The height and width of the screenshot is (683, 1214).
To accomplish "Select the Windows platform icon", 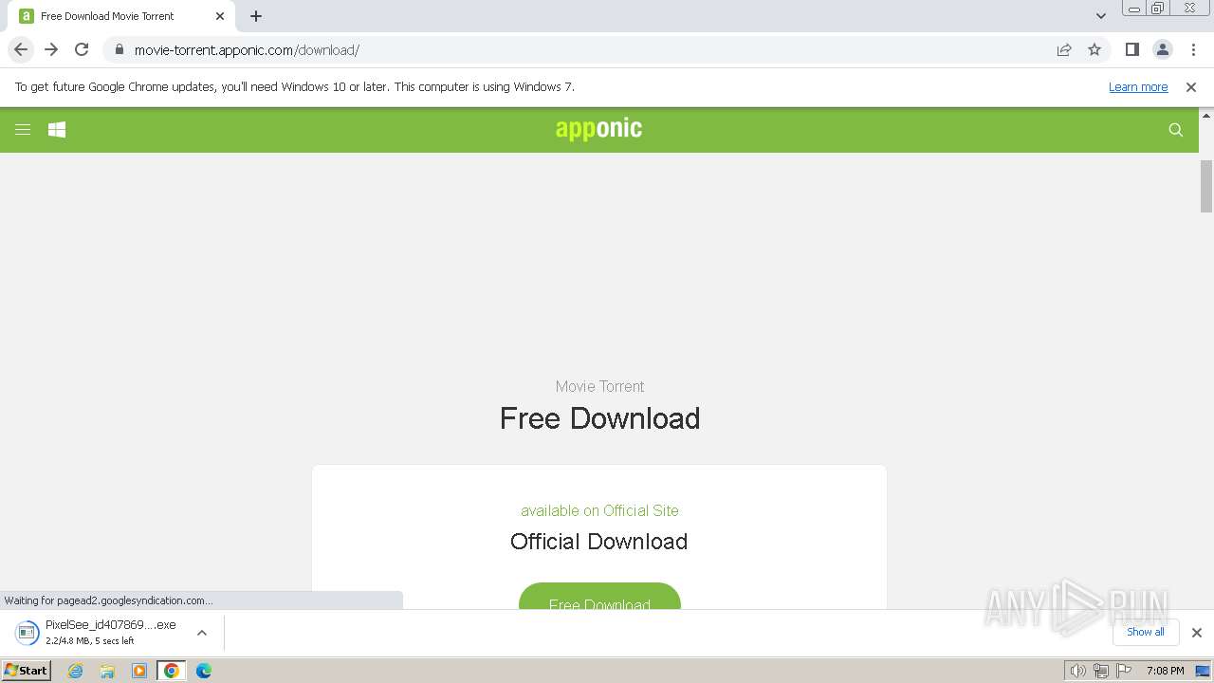I will [x=57, y=130].
